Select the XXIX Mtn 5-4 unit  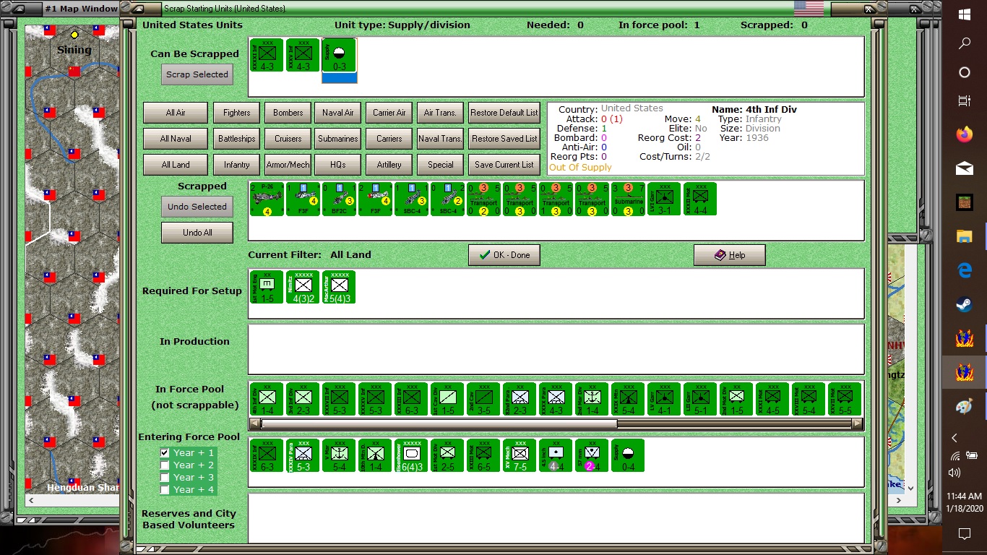click(x=628, y=399)
